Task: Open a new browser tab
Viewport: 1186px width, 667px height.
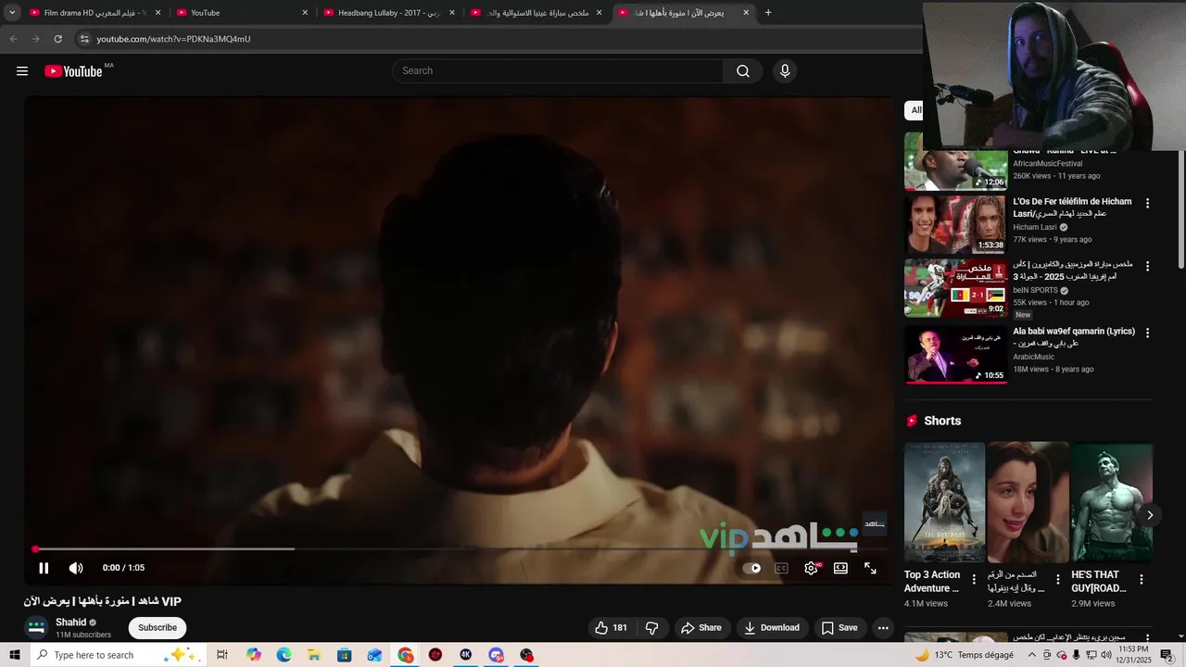Action: click(768, 13)
